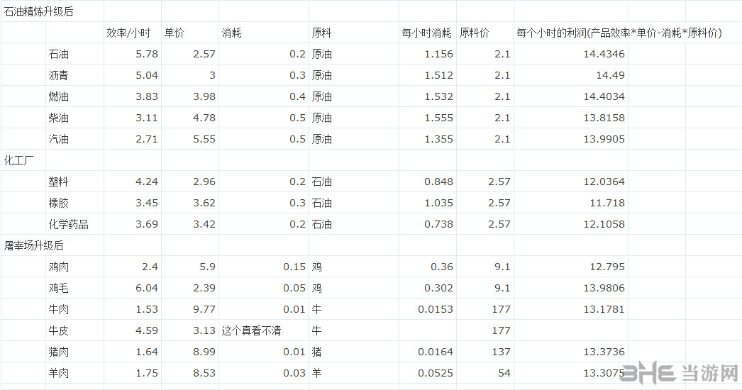Click the hourly consumption 1.512
The width and height of the screenshot is (742, 390).
[438, 75]
